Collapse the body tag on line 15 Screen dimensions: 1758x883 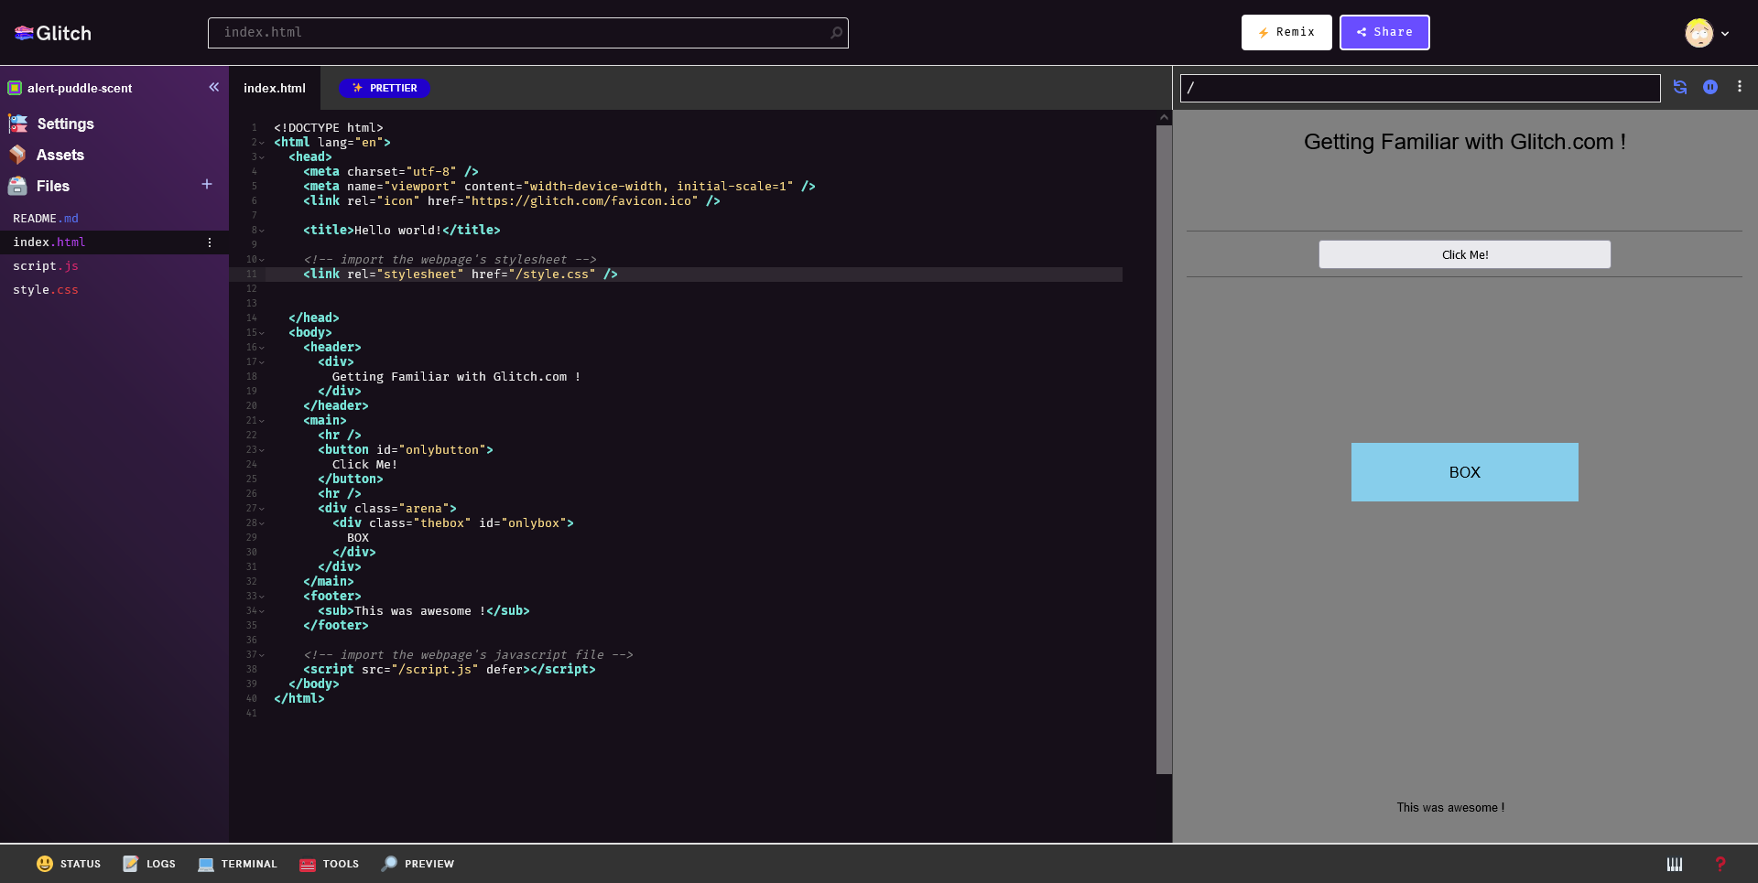click(262, 333)
